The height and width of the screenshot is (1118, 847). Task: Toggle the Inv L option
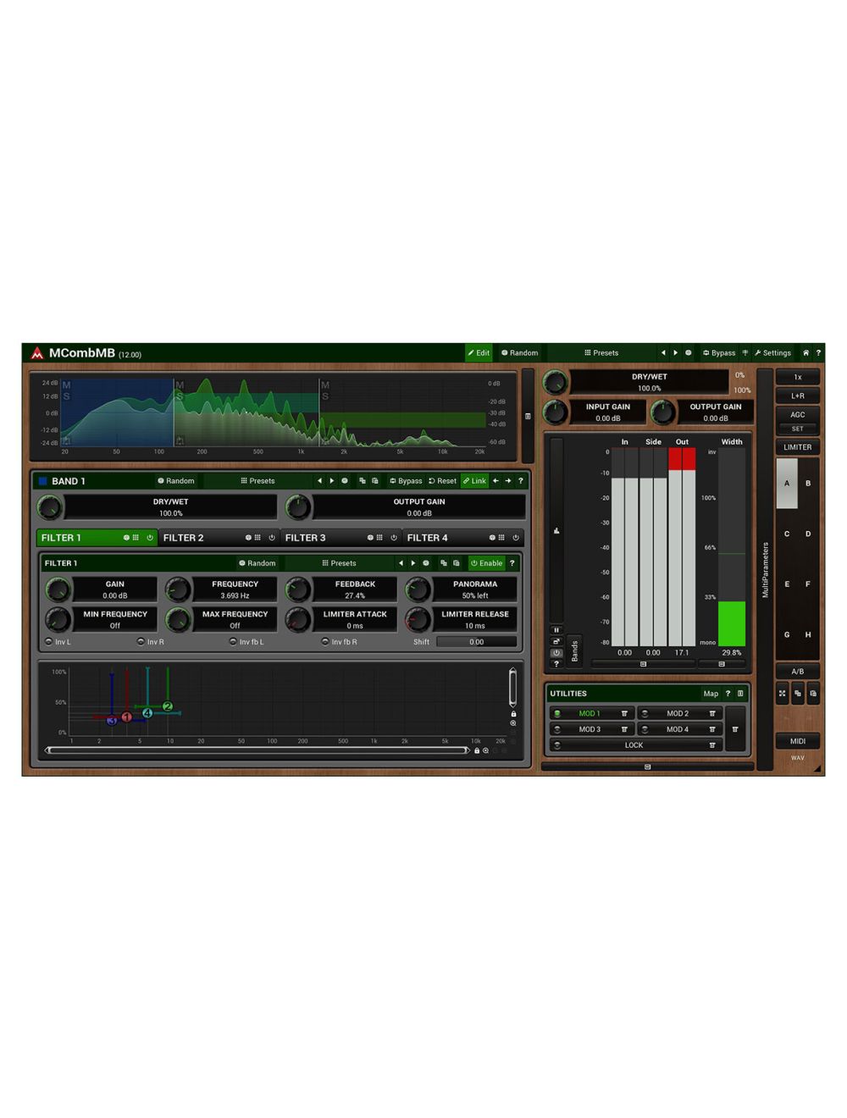coord(49,642)
